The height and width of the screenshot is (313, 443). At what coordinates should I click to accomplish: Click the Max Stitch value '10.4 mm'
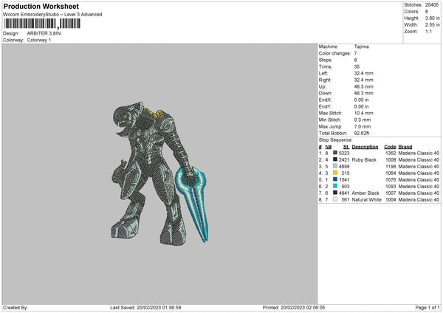click(x=363, y=113)
